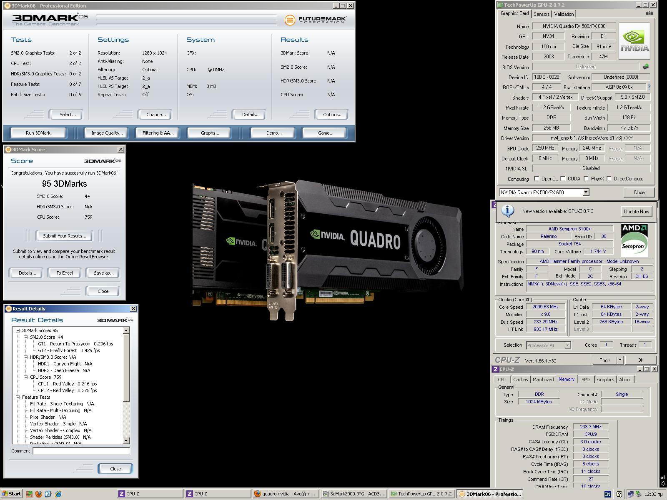Click the 3DMark Score window title icon
The height and width of the screenshot is (500, 667).
pos(8,149)
